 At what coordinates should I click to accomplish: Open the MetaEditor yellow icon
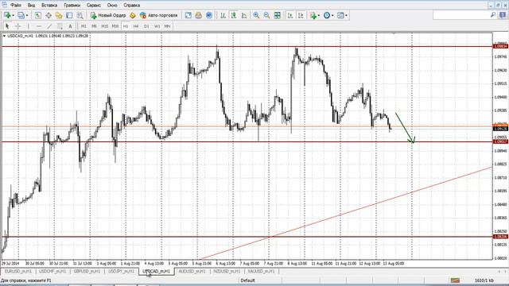point(133,15)
